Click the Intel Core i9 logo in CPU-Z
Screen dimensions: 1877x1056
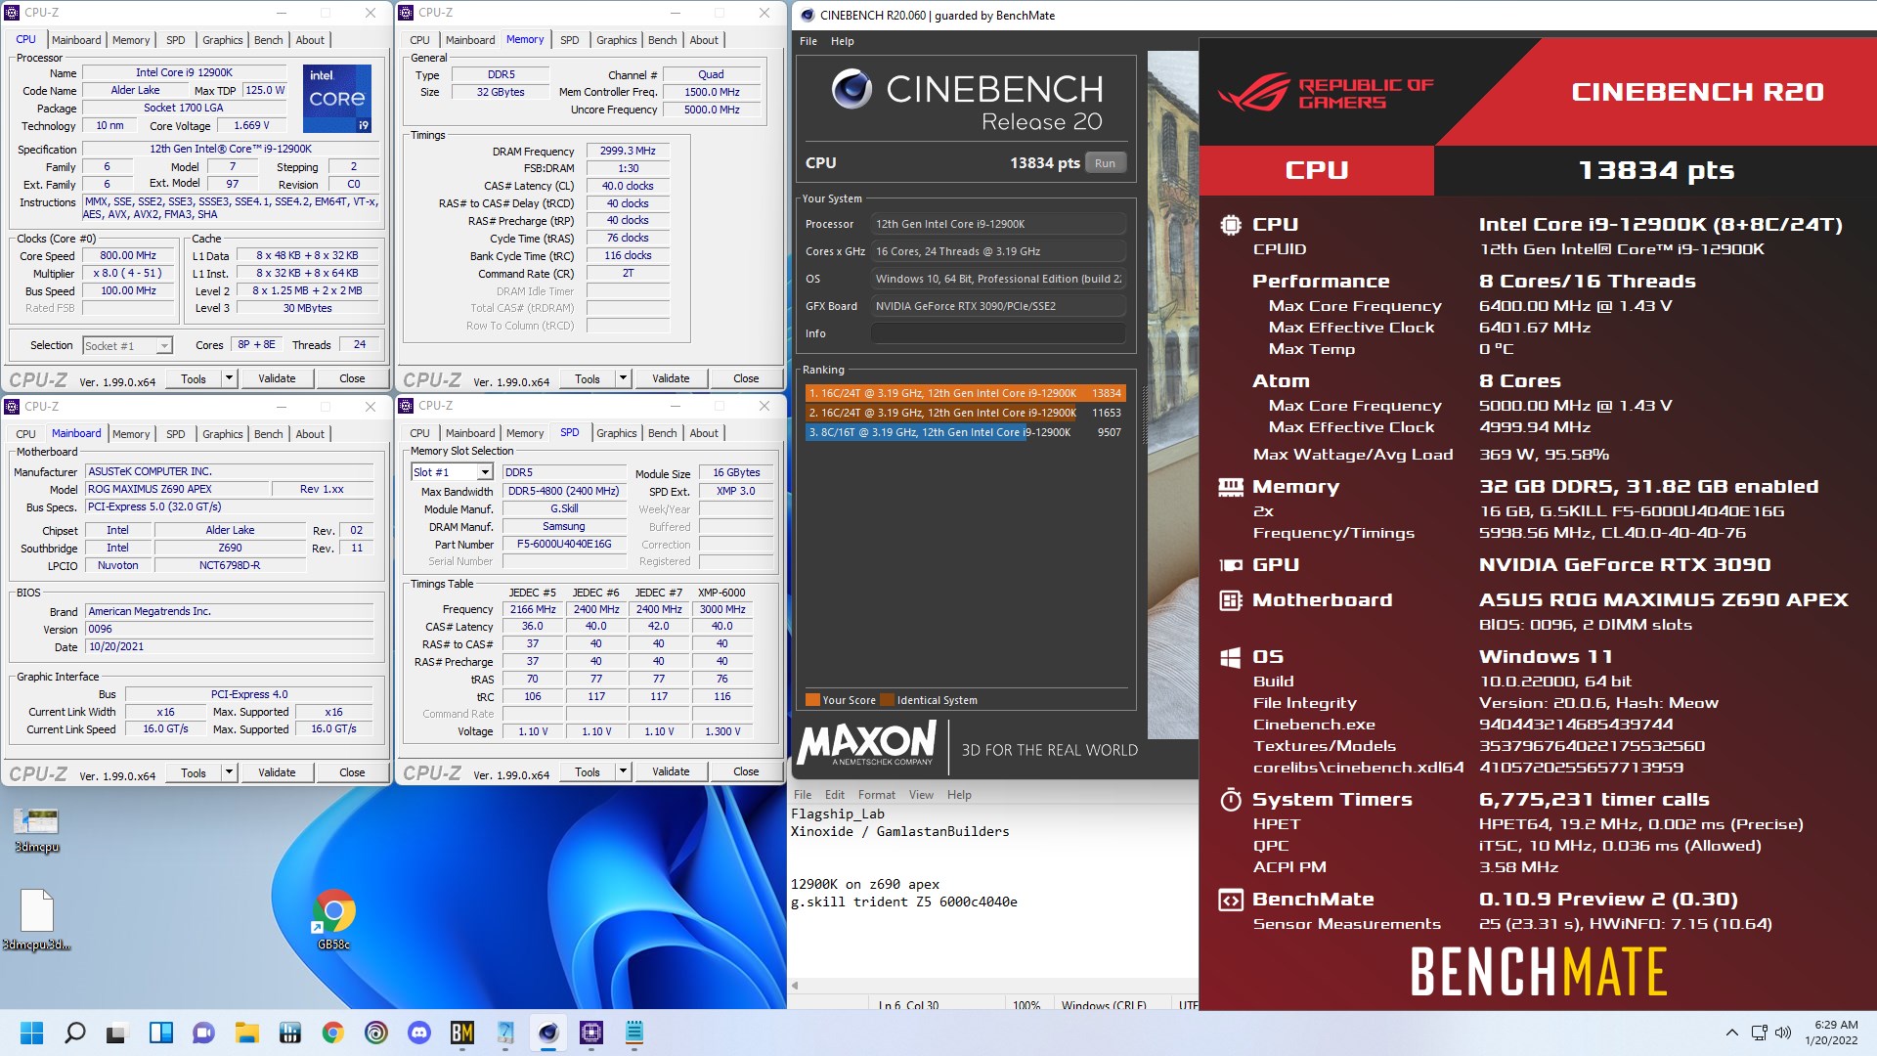click(336, 98)
